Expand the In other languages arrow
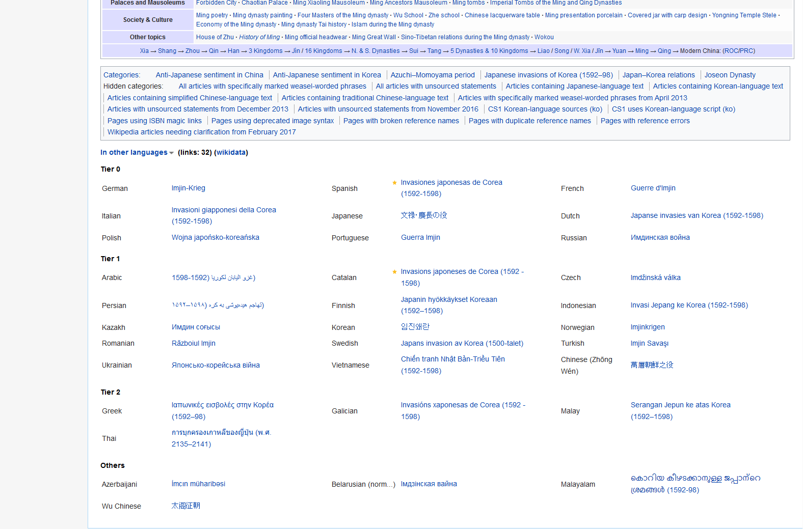The width and height of the screenshot is (803, 529). [171, 153]
